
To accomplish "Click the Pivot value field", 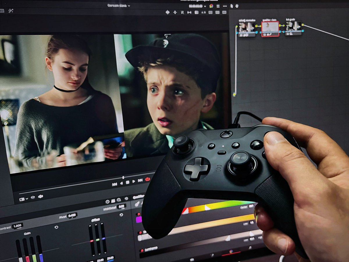I will click(x=72, y=215).
